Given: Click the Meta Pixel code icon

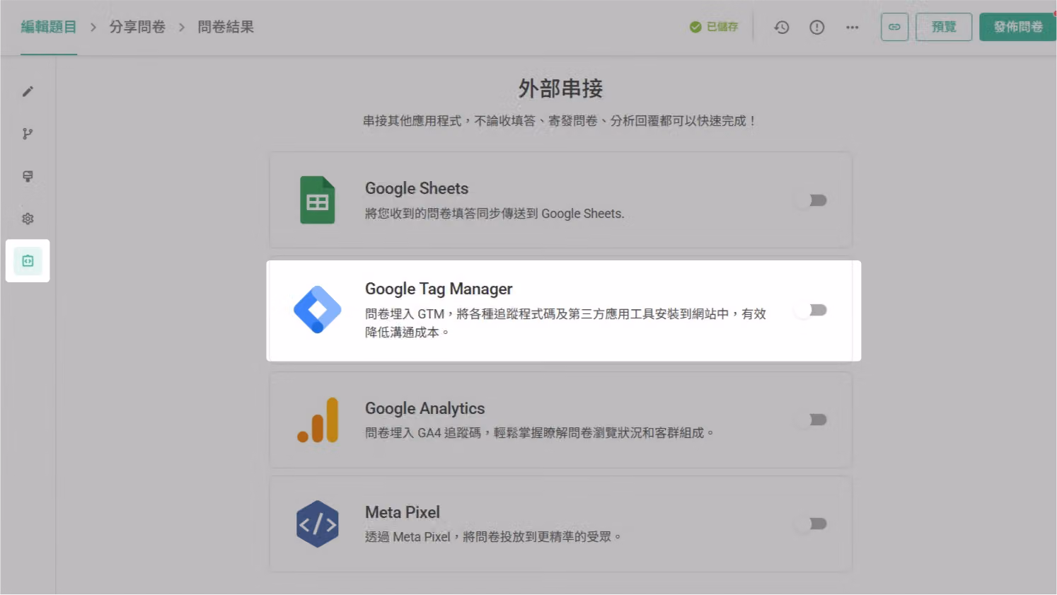Looking at the screenshot, I should (317, 524).
